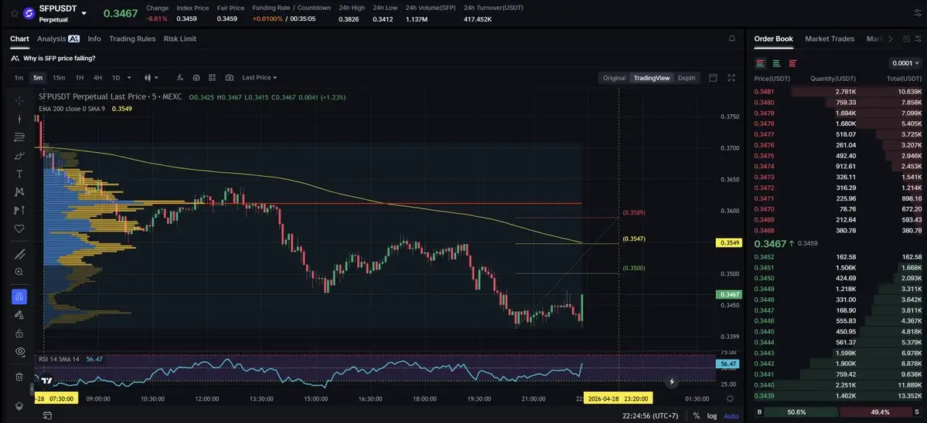Select the ruler measure tool
The height and width of the screenshot is (423, 927).
click(19, 254)
